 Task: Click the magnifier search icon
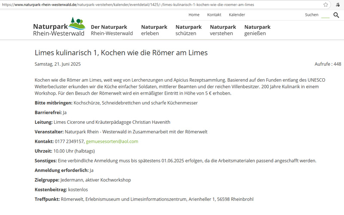click(x=336, y=15)
